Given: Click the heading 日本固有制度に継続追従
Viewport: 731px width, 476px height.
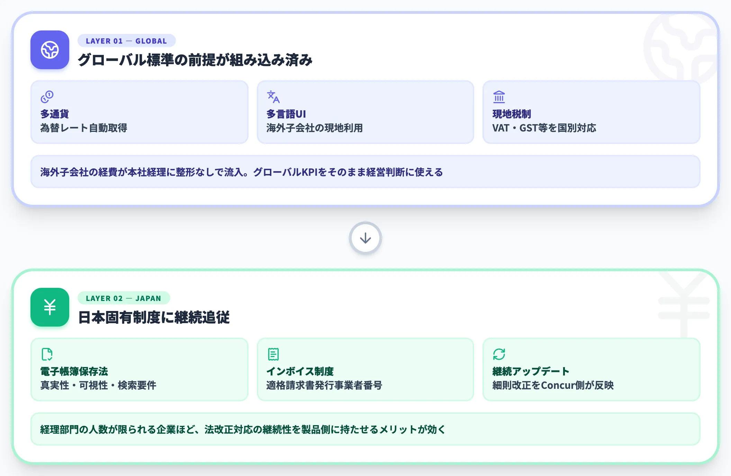Looking at the screenshot, I should (154, 317).
